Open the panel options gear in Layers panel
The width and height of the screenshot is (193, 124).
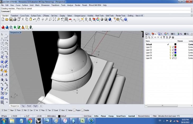click(191, 34)
